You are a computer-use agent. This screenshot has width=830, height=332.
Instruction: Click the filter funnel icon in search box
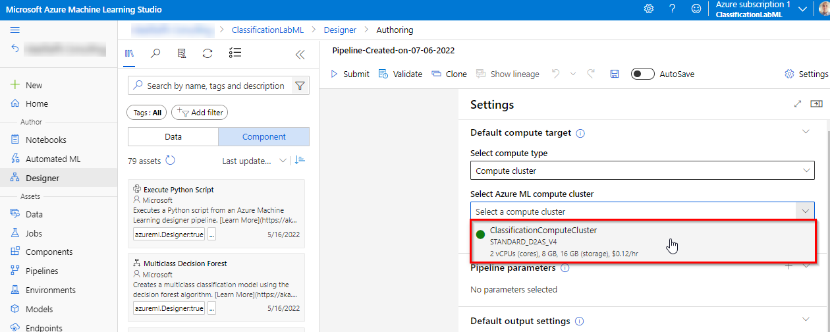click(300, 86)
